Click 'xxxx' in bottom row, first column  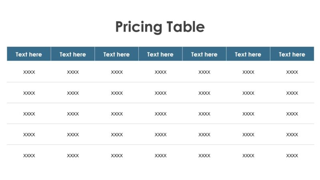29,156
